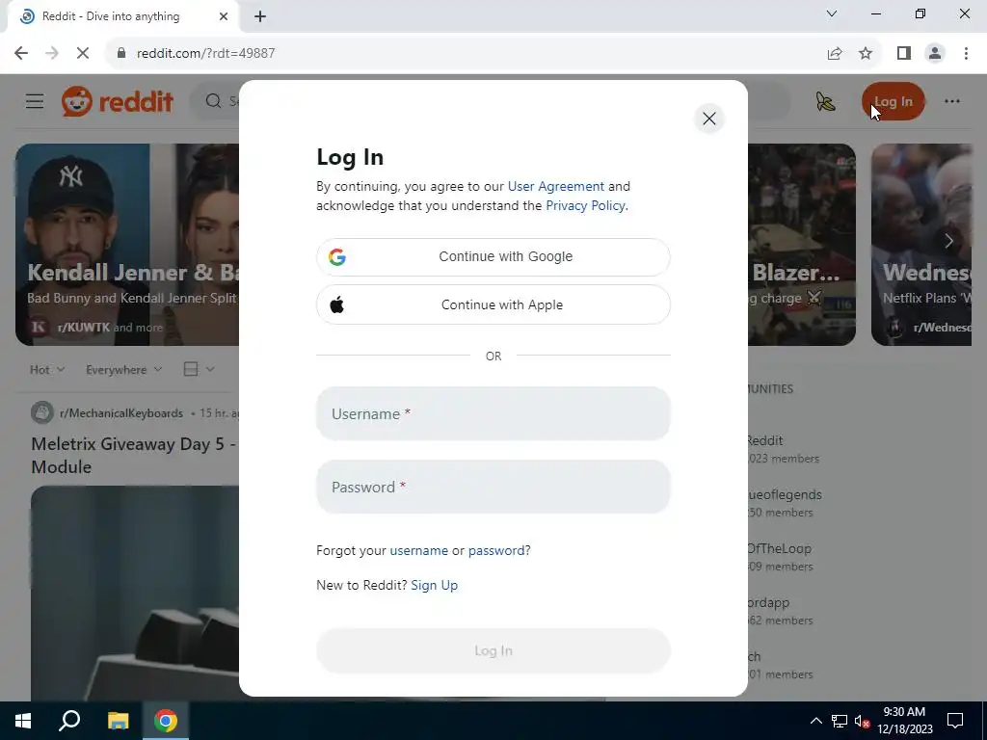The width and height of the screenshot is (987, 740).
Task: Open the hamburger navigation menu
Action: point(35,101)
